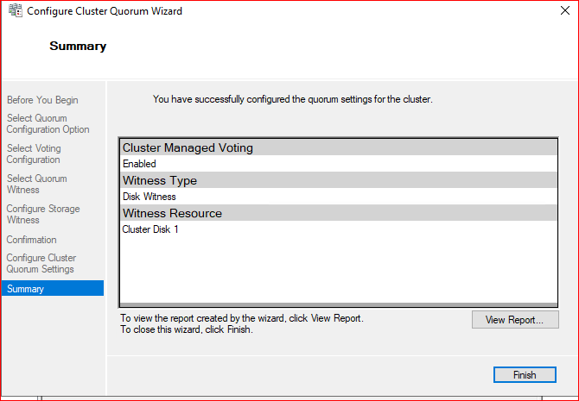
Task: Click the Witness Type header
Action: click(338, 180)
